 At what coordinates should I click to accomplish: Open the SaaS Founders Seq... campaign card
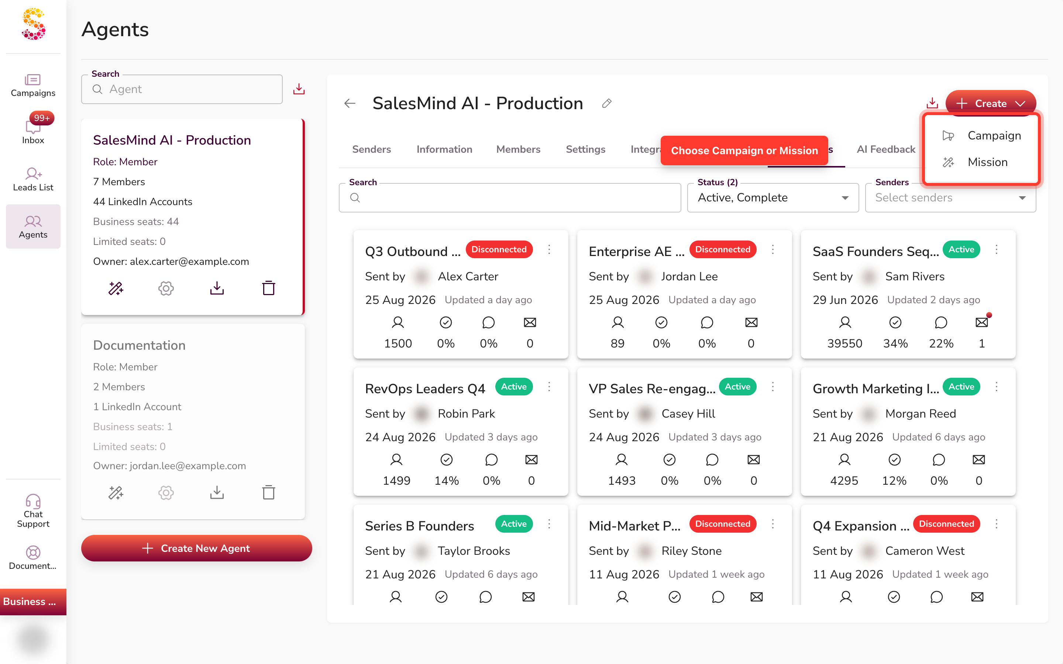click(x=908, y=294)
